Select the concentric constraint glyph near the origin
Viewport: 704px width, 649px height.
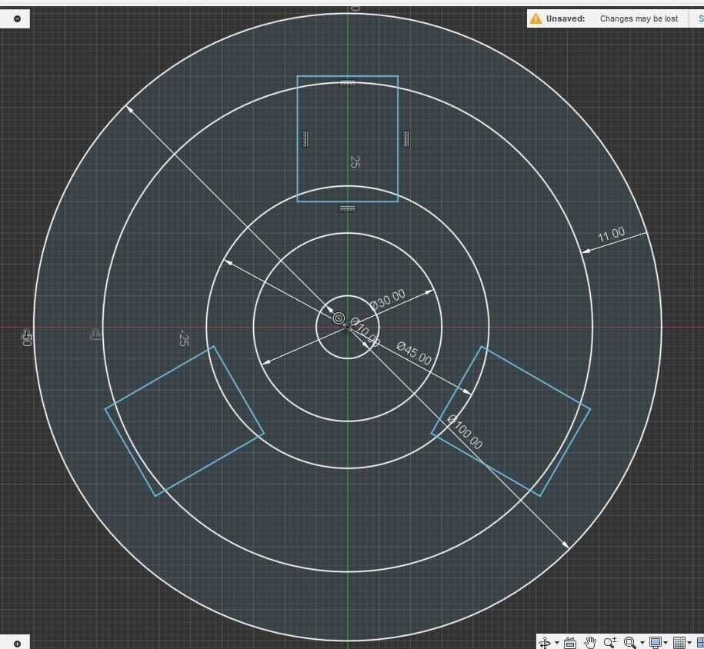click(x=339, y=318)
